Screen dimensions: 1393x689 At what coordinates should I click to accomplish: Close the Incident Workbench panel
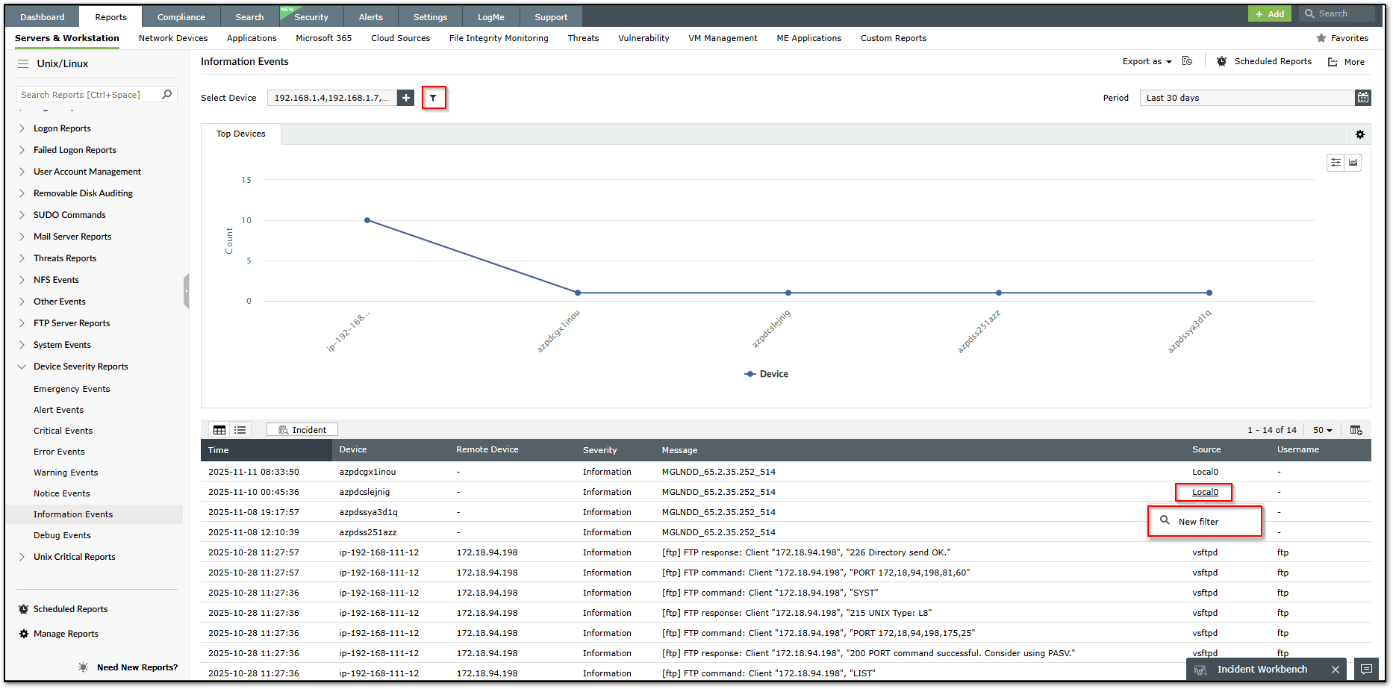click(1336, 670)
